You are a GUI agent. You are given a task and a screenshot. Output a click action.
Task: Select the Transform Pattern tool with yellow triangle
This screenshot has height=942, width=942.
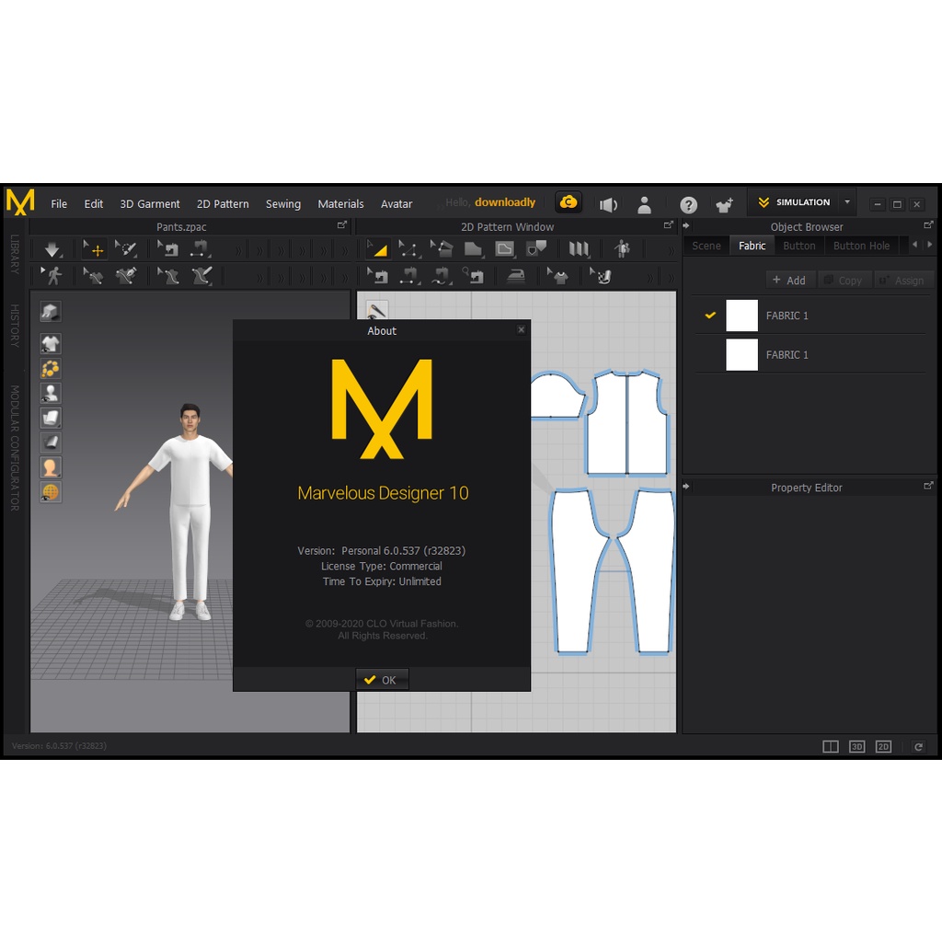point(378,248)
